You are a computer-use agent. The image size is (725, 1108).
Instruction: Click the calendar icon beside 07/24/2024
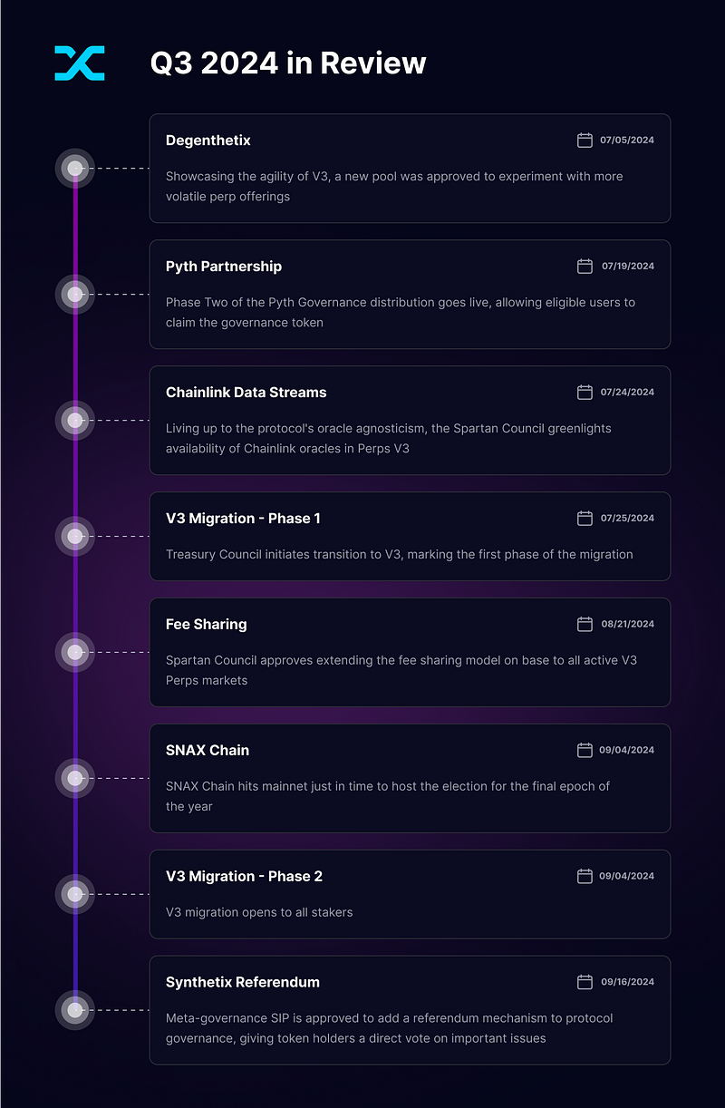585,392
